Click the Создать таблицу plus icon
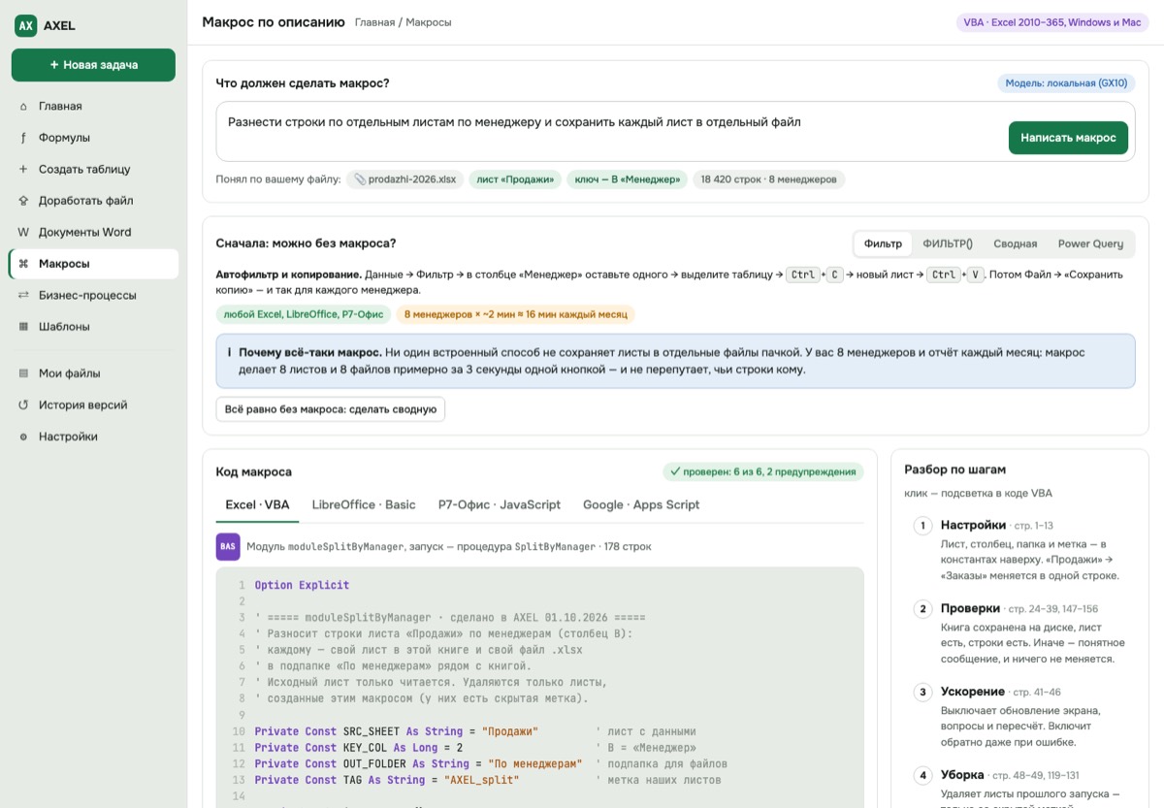This screenshot has height=808, width=1164. [x=23, y=169]
